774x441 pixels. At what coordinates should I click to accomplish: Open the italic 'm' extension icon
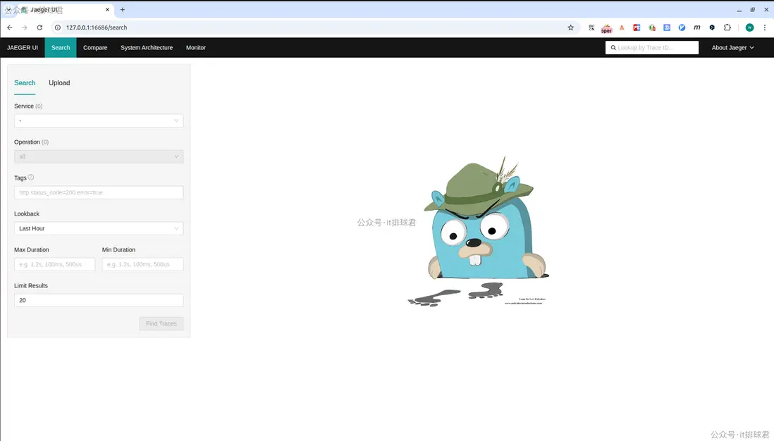coord(697,27)
